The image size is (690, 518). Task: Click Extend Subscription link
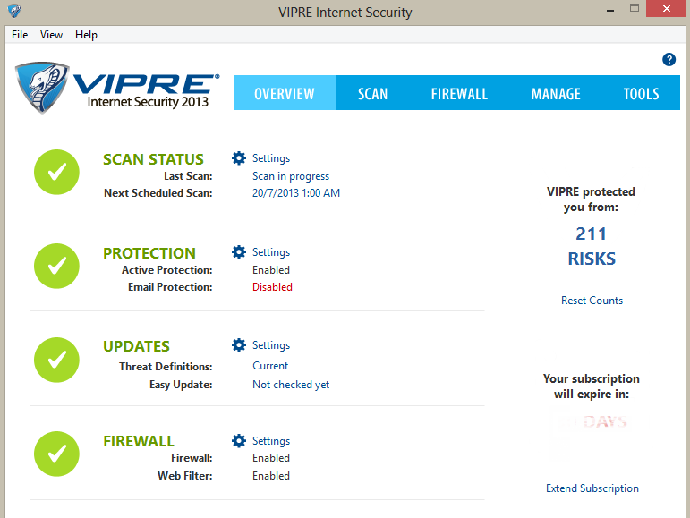tap(592, 488)
